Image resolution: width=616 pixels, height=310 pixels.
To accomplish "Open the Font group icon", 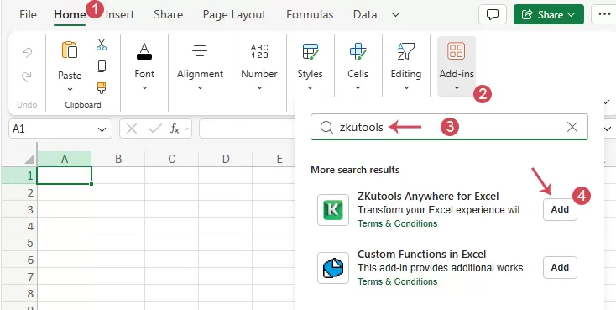I will pyautogui.click(x=144, y=51).
